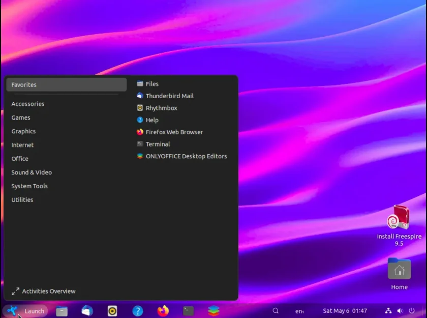Select the Favorites category
Screen dimensions: 427x318
(x=67, y=85)
